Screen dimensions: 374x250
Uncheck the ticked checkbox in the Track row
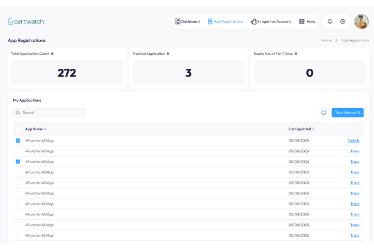click(18, 162)
